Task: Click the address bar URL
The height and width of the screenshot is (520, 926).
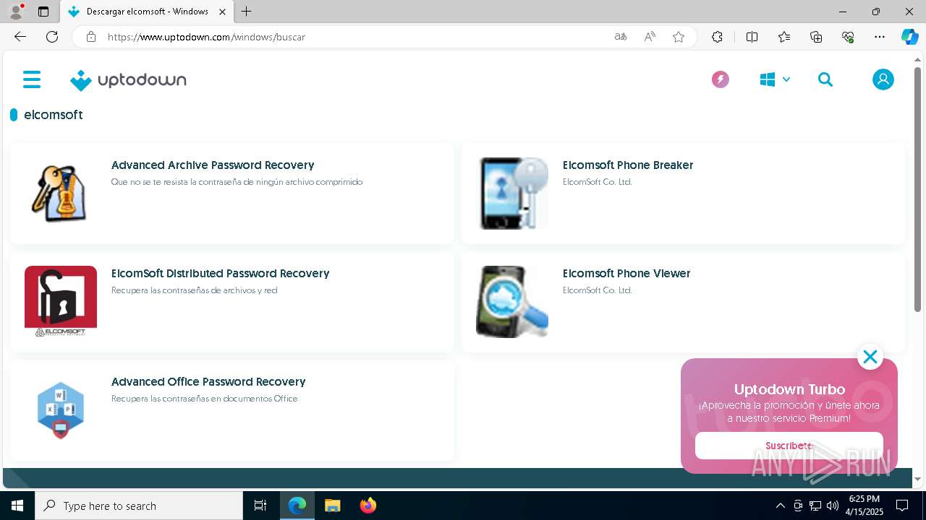Action: [206, 37]
